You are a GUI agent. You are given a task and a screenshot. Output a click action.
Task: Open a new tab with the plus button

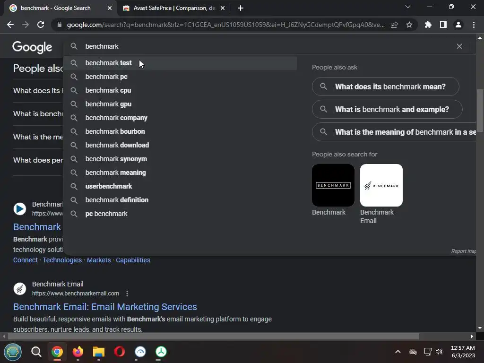[x=241, y=8]
